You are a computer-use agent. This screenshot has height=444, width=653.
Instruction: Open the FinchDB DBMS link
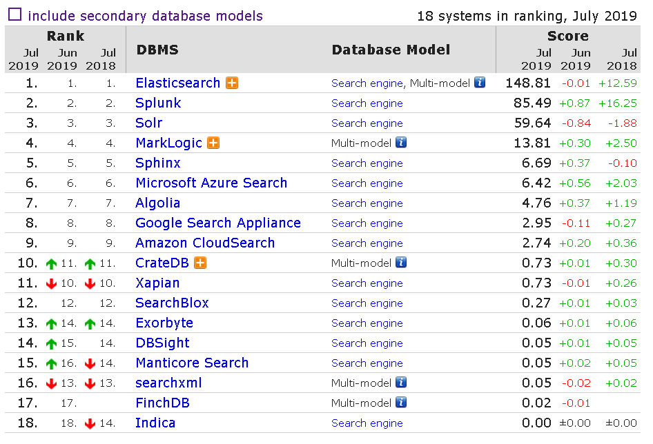click(x=162, y=403)
